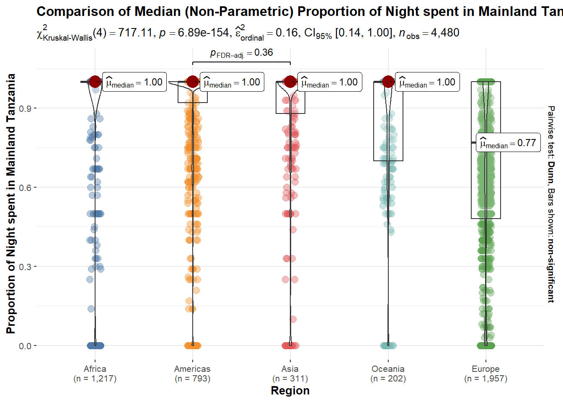Click the 0.3 y-axis tick label
563x402 pixels.
(x=25, y=267)
